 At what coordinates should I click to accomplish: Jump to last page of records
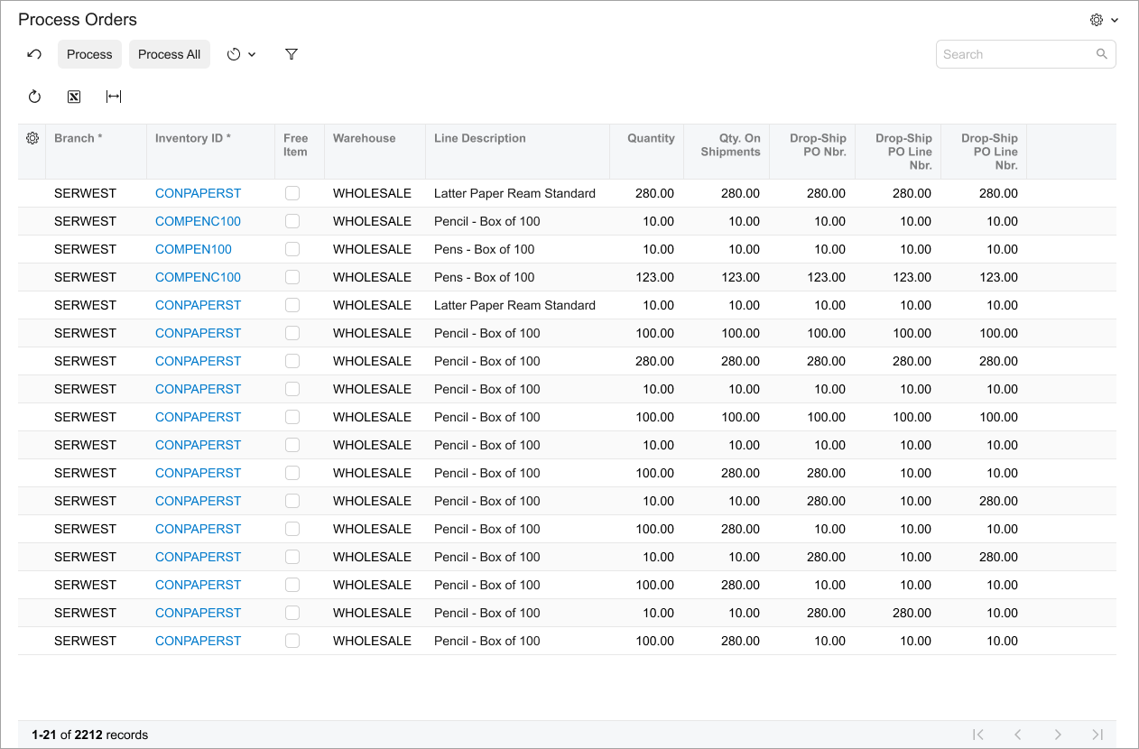[1097, 735]
